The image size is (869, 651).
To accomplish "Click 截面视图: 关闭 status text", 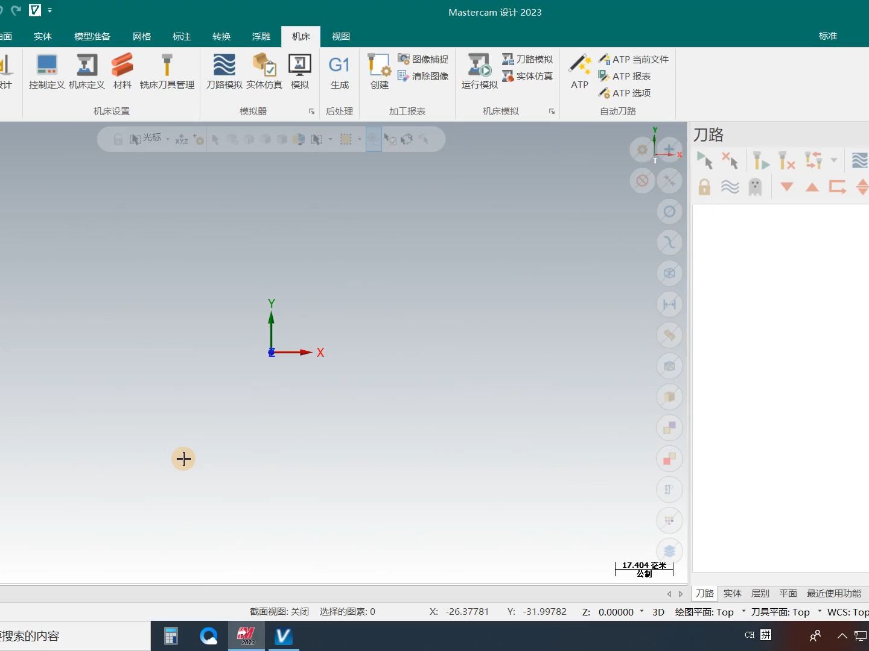I will (279, 612).
